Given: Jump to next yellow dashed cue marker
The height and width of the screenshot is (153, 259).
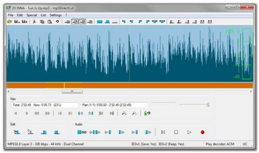Looking at the screenshot, I should coord(70,113).
